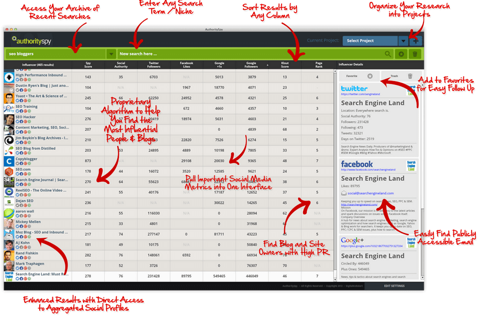Viewport: 480px width, 320px height.
Task: Open the facebook.com/searchengineland link
Action: tap(368, 170)
